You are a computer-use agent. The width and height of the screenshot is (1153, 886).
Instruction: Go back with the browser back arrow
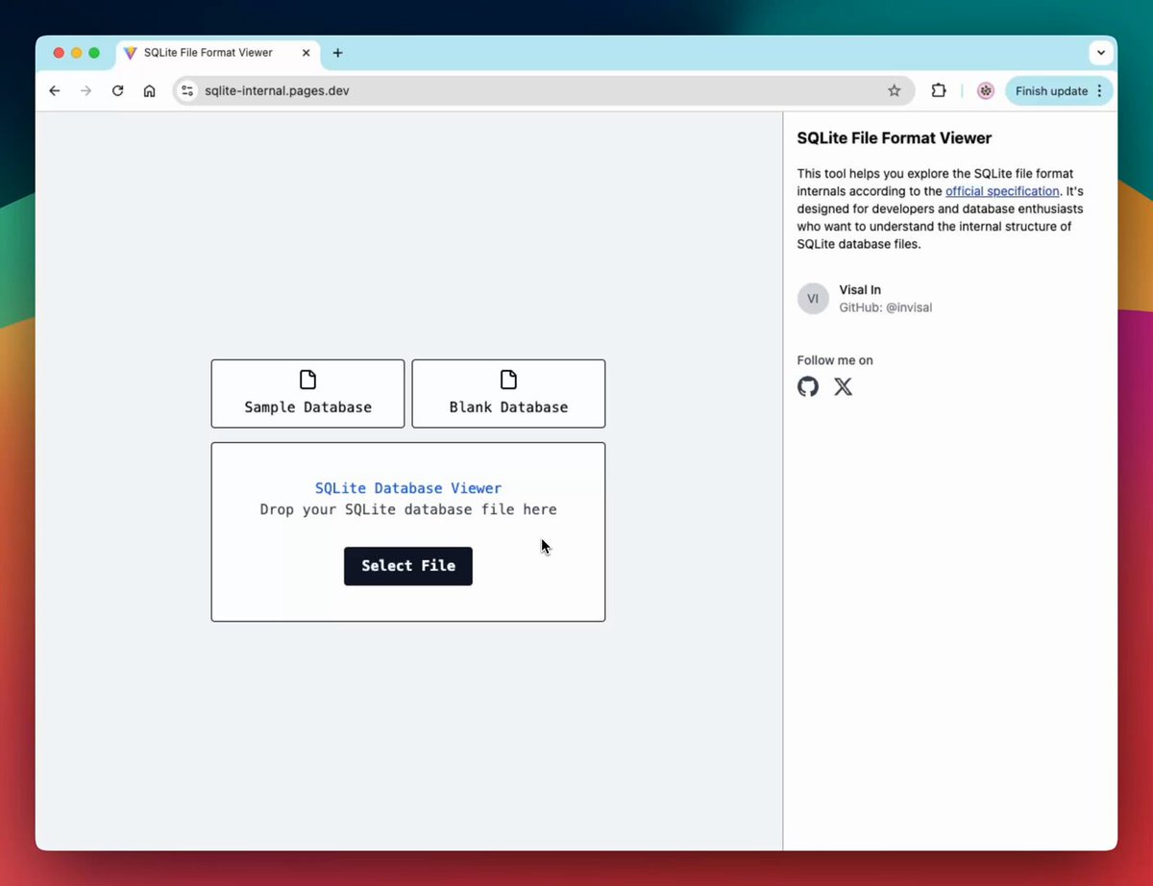coord(55,91)
